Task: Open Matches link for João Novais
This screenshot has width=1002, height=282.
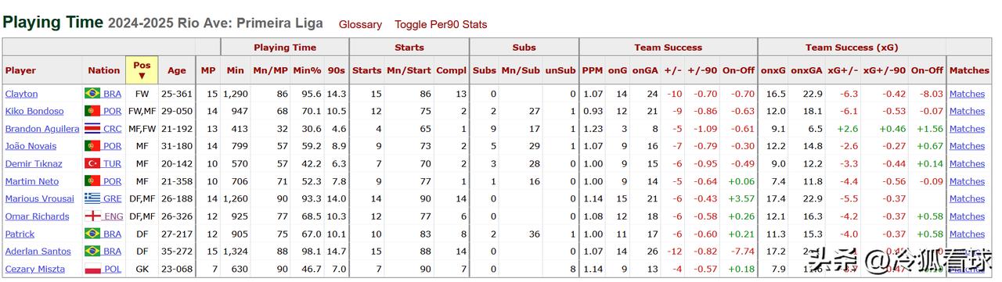Action: pyautogui.click(x=967, y=146)
